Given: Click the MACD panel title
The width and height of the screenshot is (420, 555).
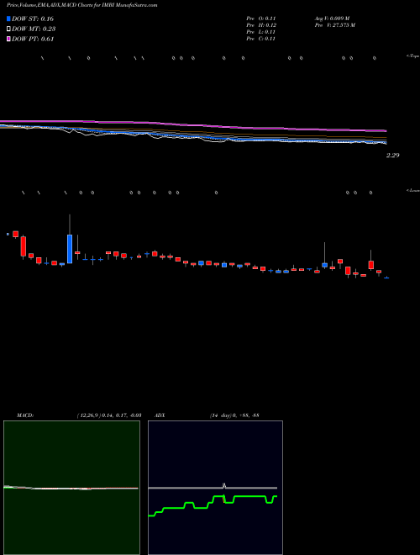Looking at the screenshot, I should (25, 415).
